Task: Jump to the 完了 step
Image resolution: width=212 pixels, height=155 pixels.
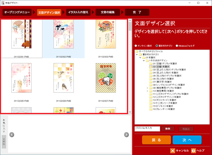Action: [137, 12]
